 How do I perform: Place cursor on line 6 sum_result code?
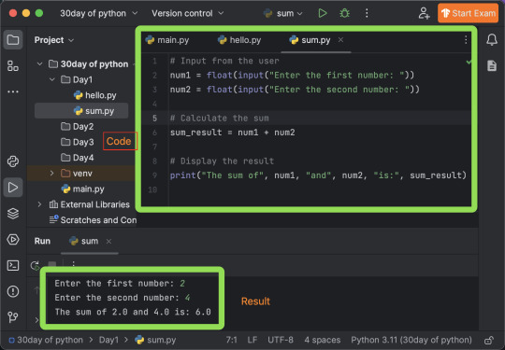point(232,133)
